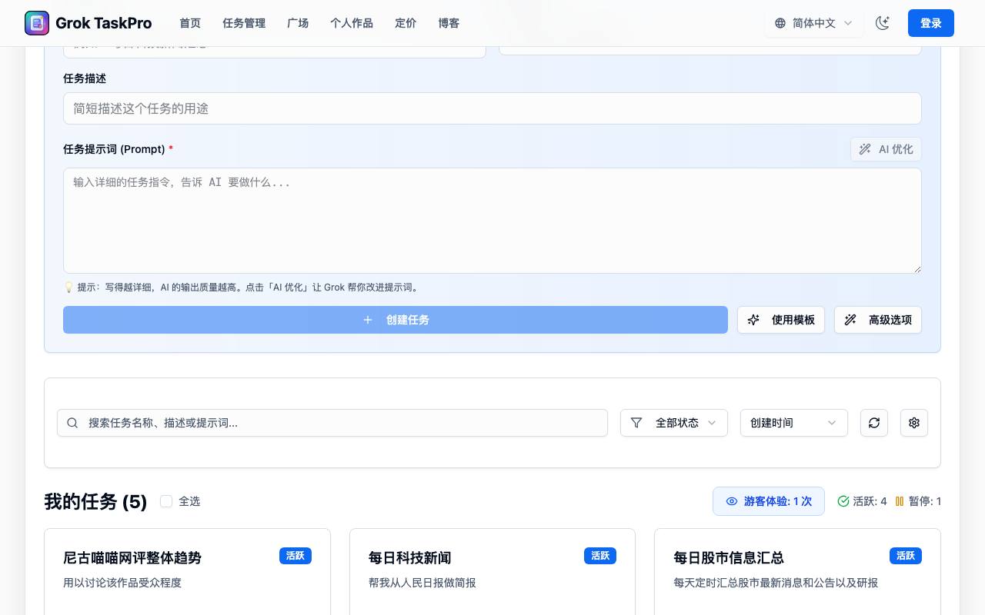Screen dimensions: 985x615
Task: Click the wand icon on 高级选项
Action: click(850, 320)
